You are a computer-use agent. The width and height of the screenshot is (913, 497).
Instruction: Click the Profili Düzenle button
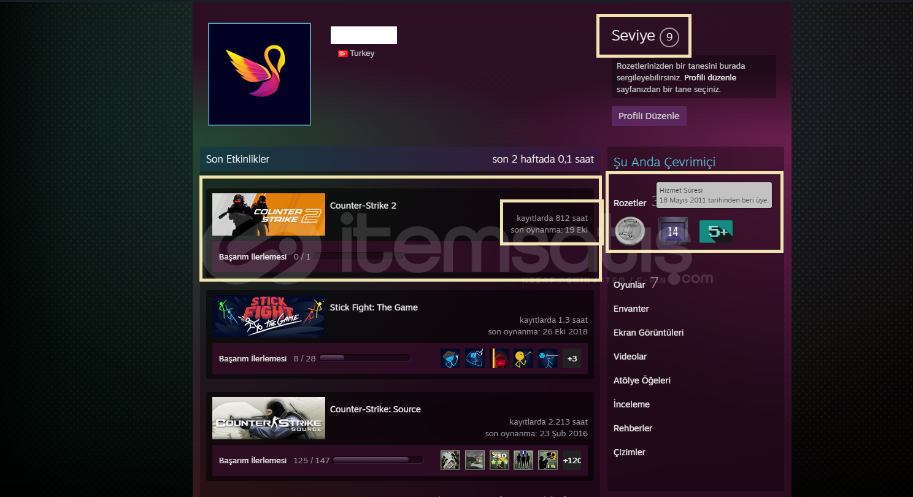(649, 116)
